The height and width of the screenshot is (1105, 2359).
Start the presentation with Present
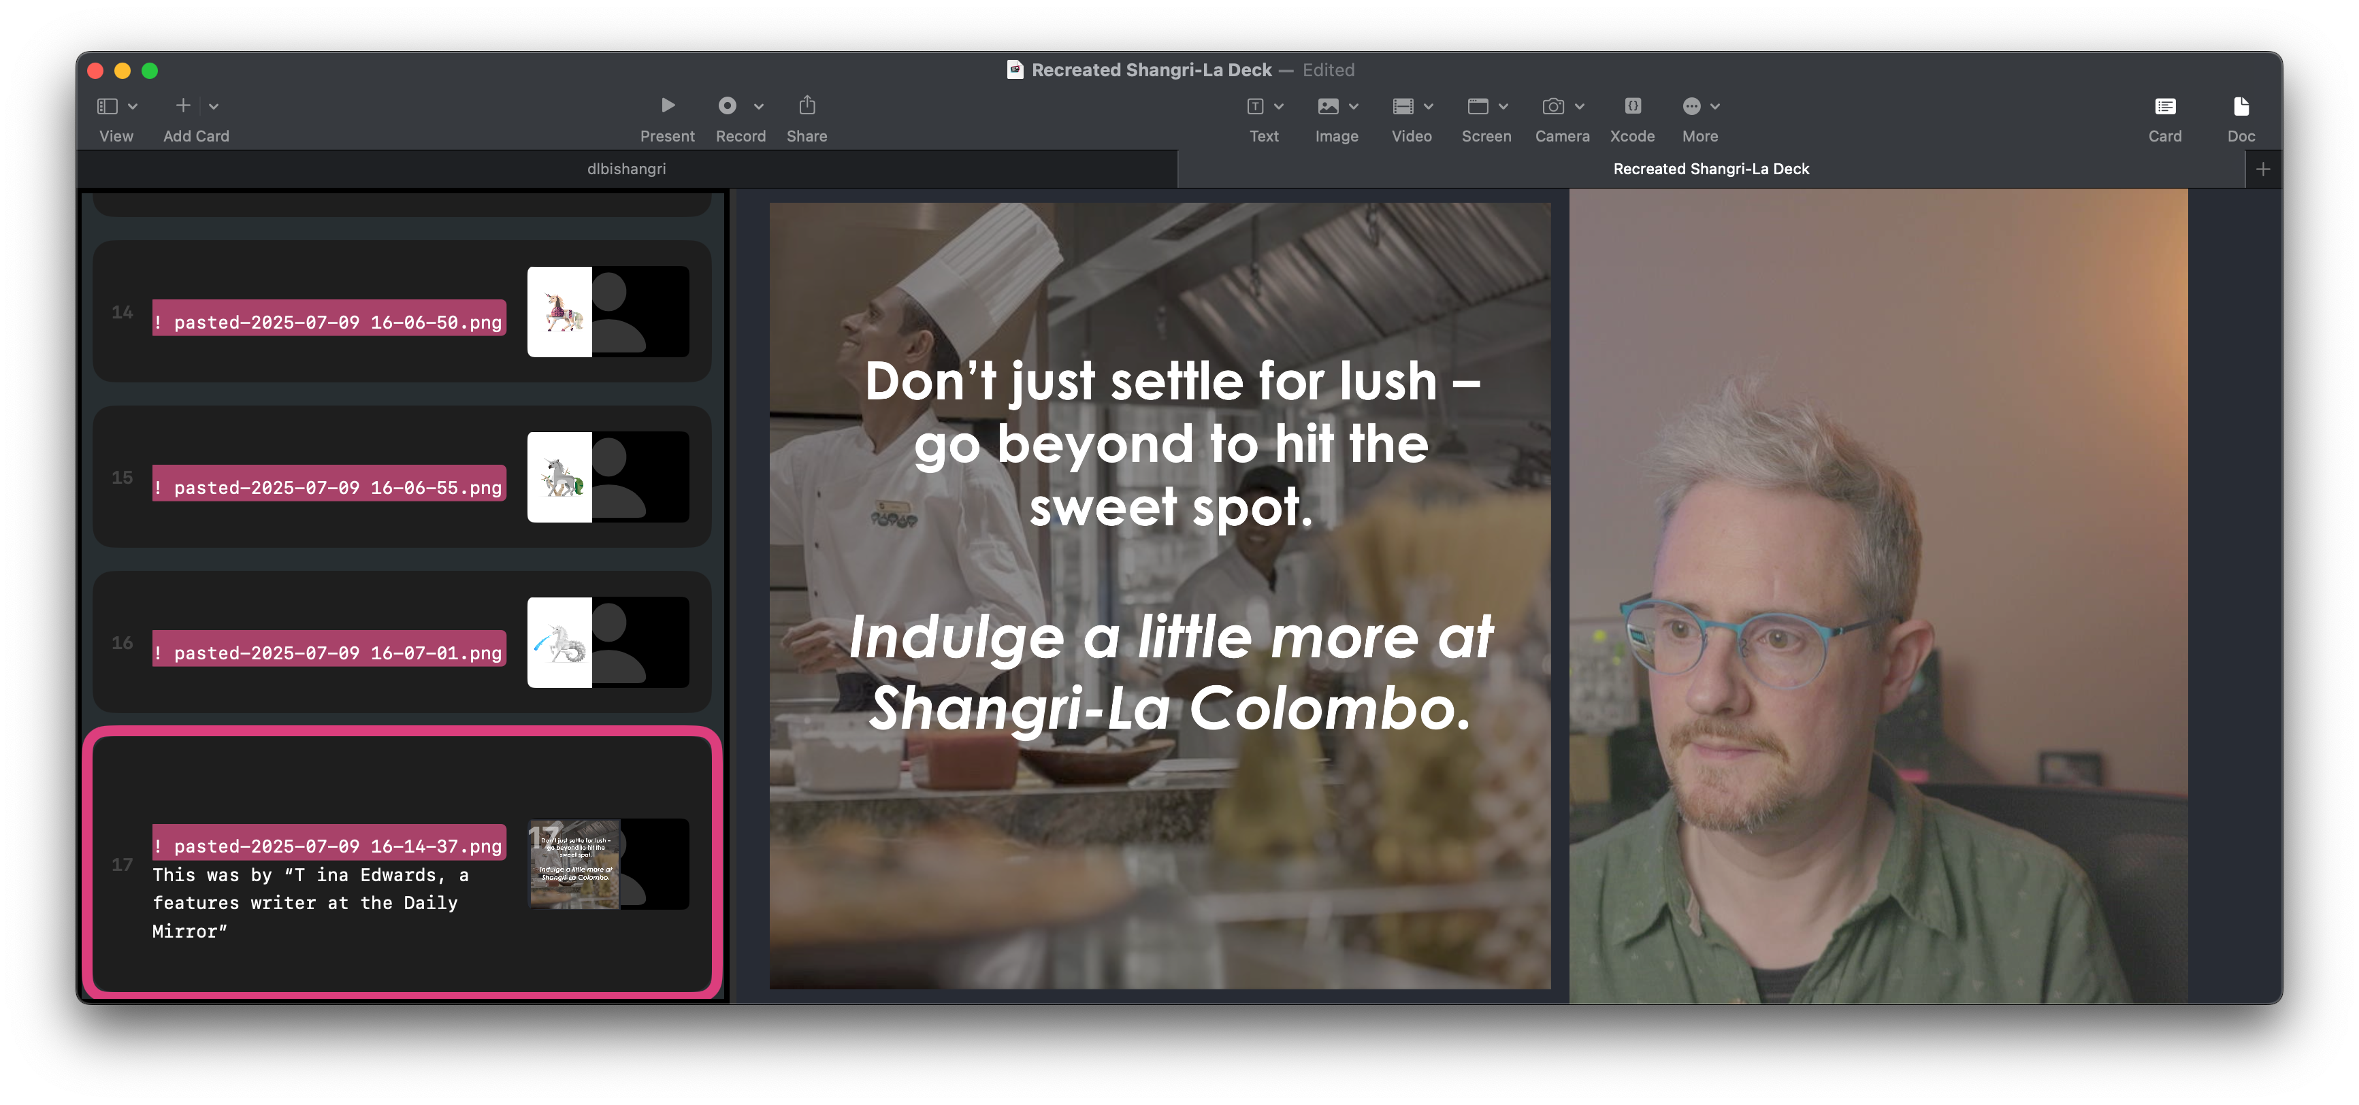click(x=668, y=105)
